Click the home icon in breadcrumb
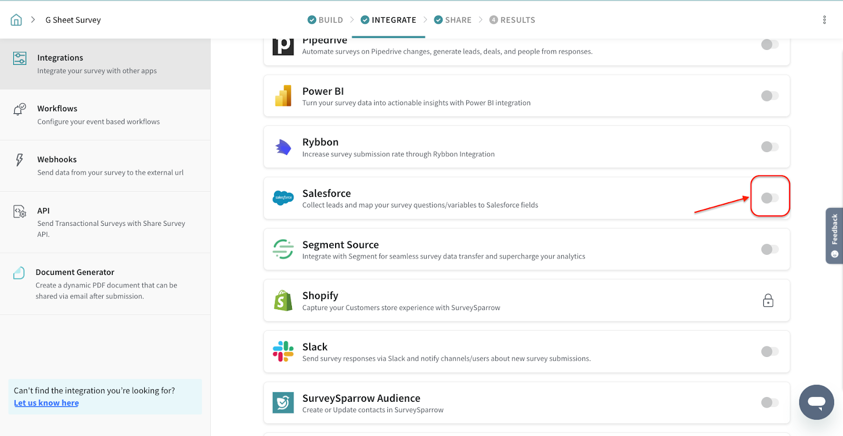 click(16, 20)
